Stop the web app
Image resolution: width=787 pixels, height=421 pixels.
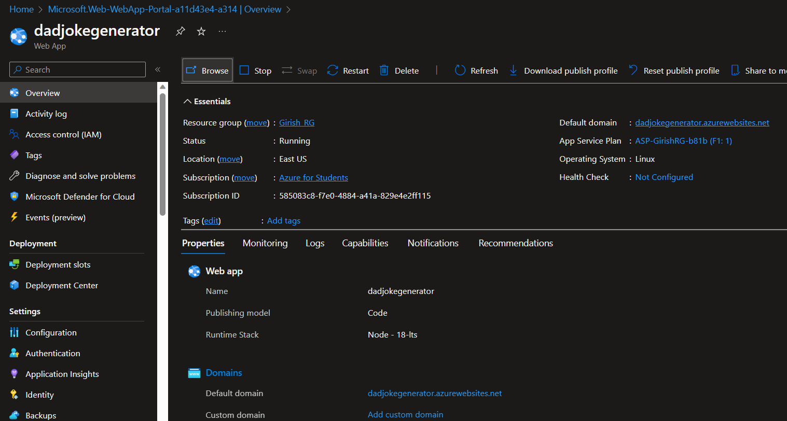[256, 71]
